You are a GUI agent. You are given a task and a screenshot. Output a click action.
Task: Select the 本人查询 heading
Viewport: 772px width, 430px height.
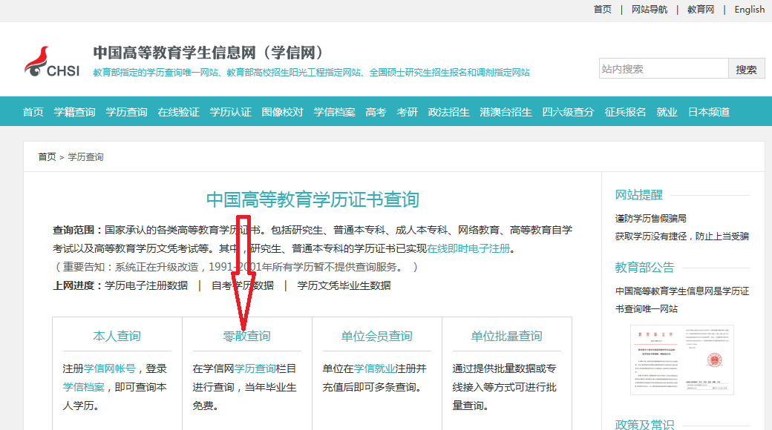click(117, 336)
